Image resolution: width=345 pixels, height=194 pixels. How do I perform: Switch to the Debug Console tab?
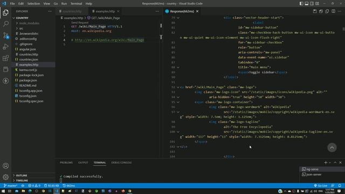(121, 163)
